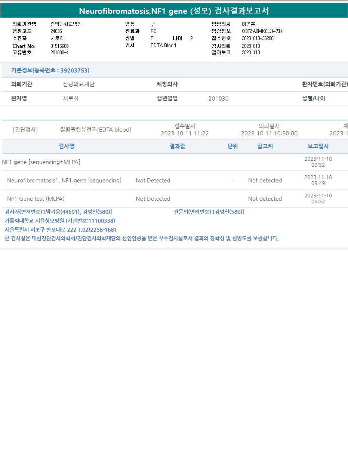Select birth date value '201030'
Viewport: 348px width, 461px height.
click(x=218, y=98)
